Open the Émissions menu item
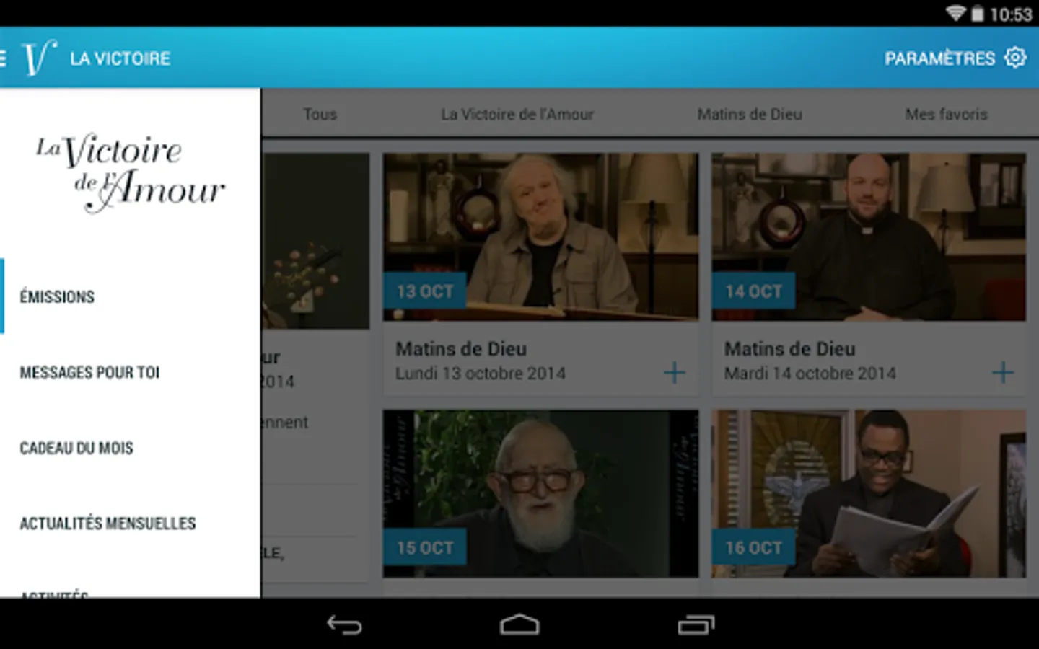 130,296
